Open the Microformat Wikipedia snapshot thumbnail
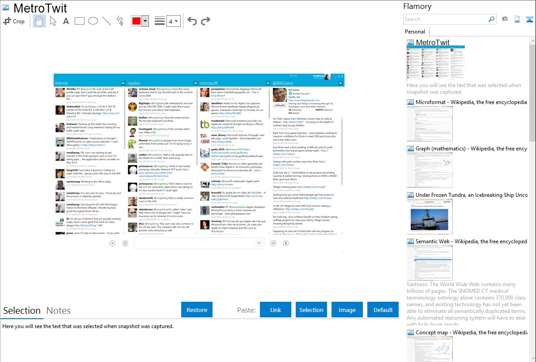536x362 pixels. pos(430,124)
